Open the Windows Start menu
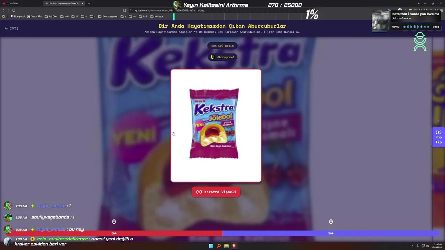The image size is (445, 250). click(211, 246)
